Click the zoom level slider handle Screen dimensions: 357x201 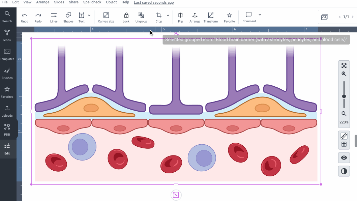[x=344, y=96]
